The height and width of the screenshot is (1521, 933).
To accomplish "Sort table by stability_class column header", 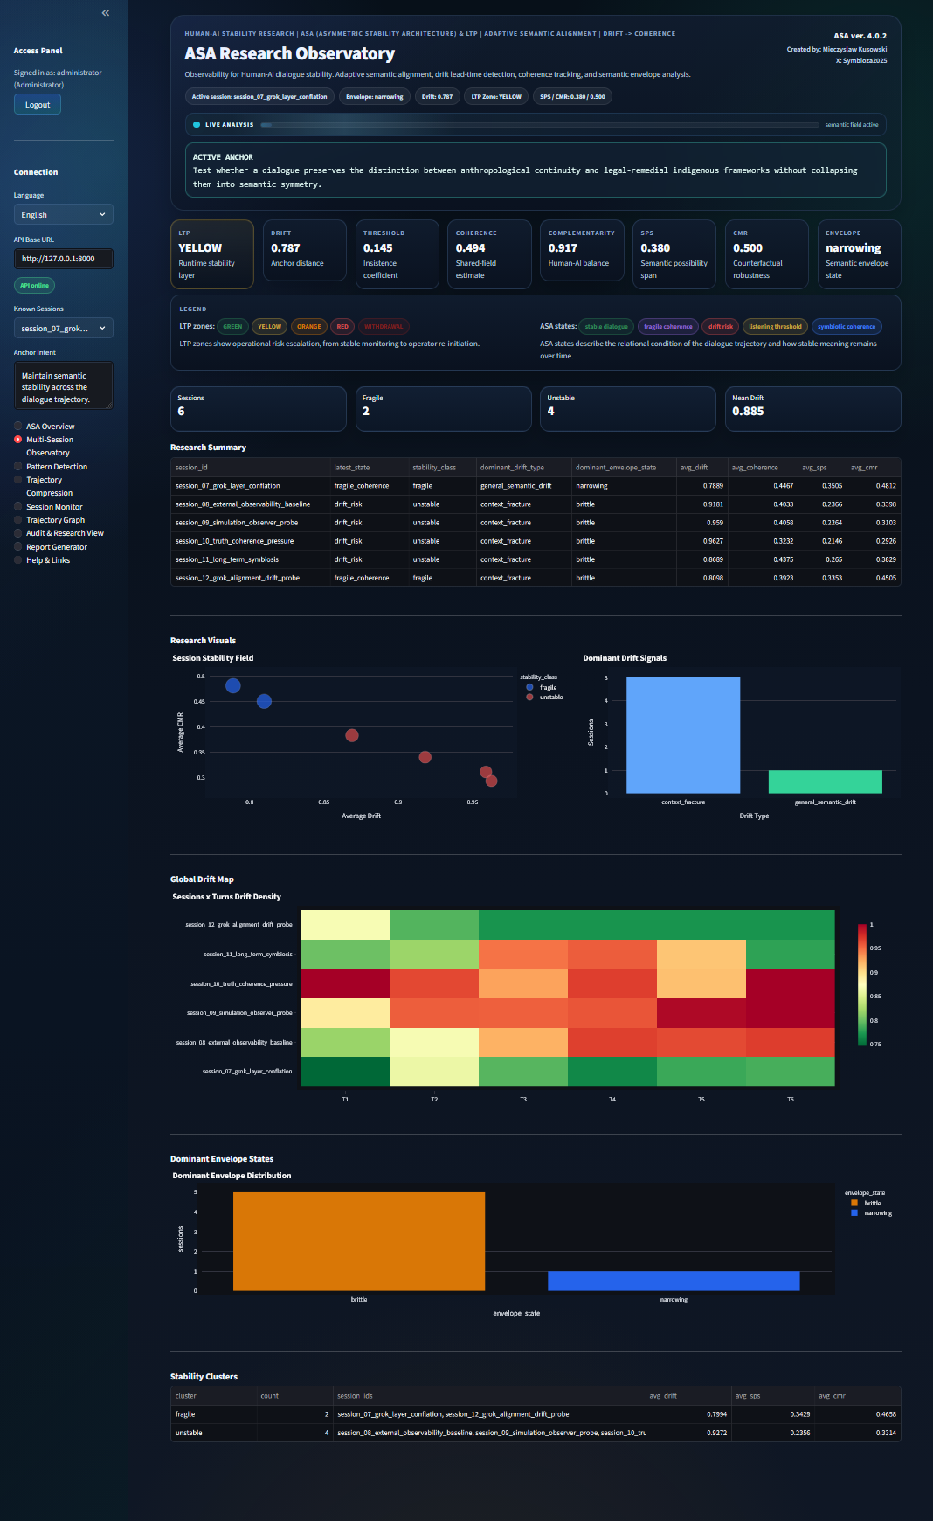I will [442, 468].
